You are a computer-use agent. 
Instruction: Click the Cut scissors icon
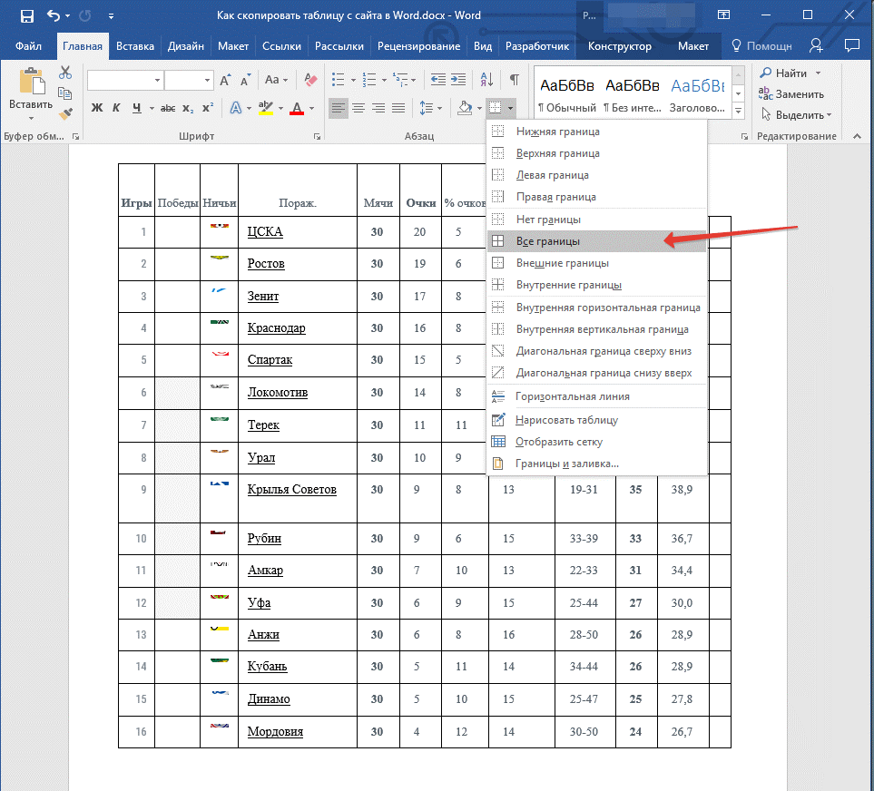[x=65, y=73]
